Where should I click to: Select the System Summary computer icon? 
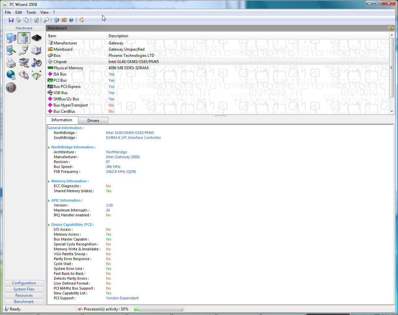(11, 38)
